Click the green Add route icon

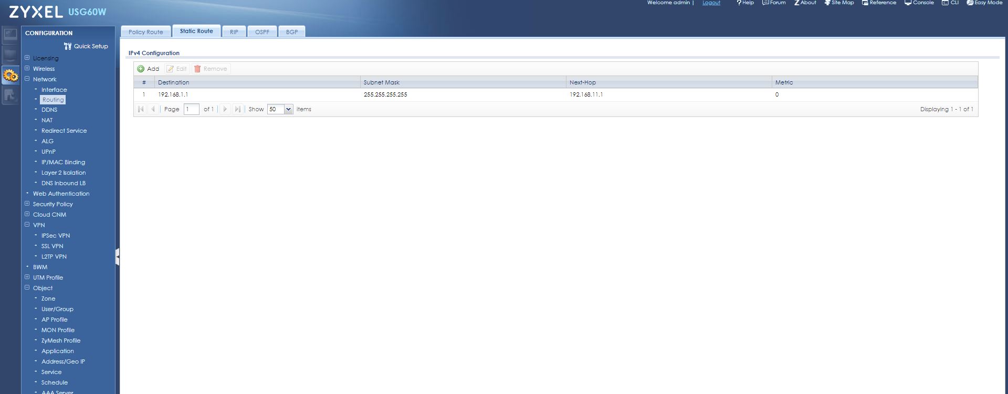[141, 69]
